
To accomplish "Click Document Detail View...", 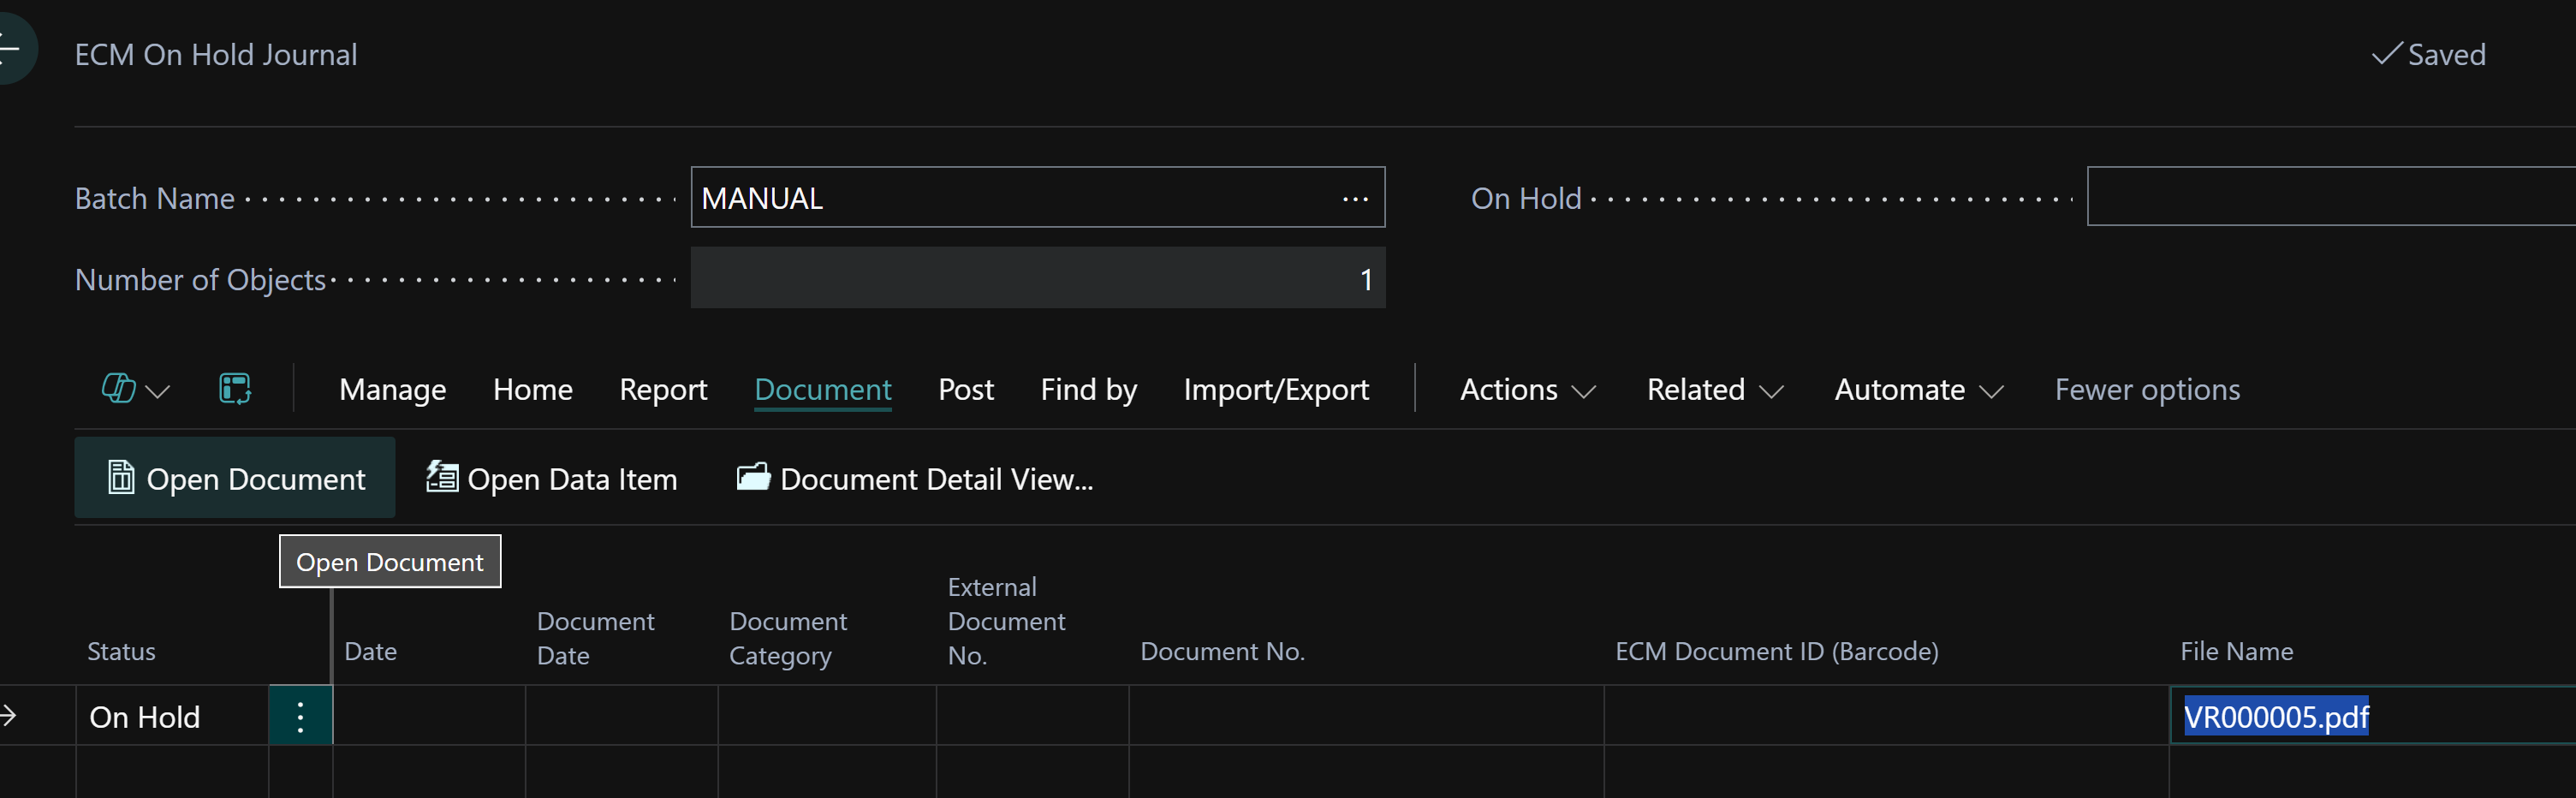I will (x=915, y=479).
